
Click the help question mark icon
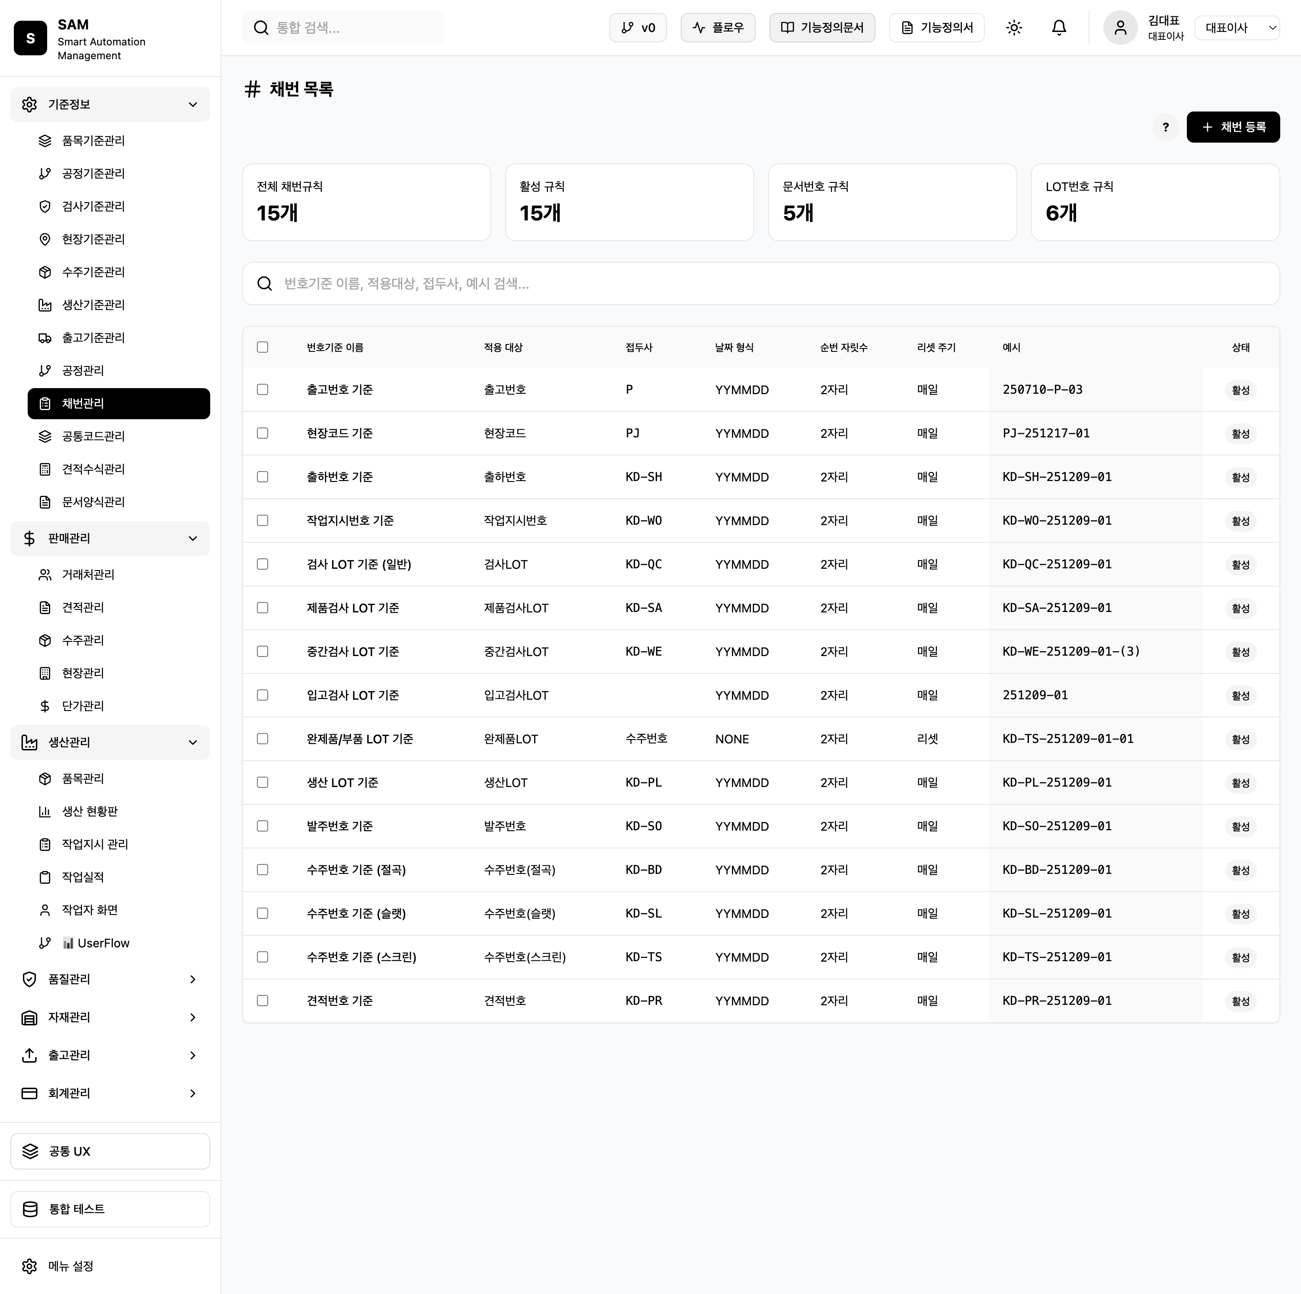pos(1166,127)
